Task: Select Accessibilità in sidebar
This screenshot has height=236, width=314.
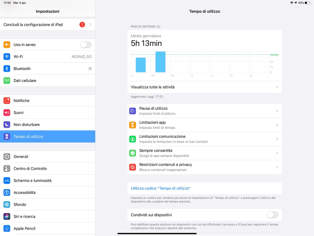Action: click(47, 193)
